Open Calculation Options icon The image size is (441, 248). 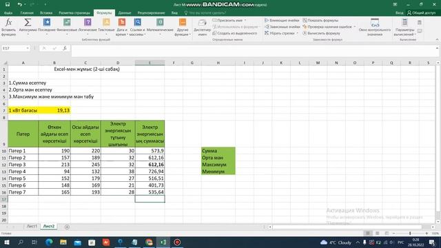404,23
